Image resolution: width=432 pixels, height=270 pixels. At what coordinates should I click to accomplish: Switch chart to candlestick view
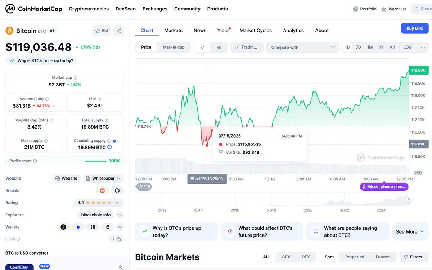tap(219, 48)
